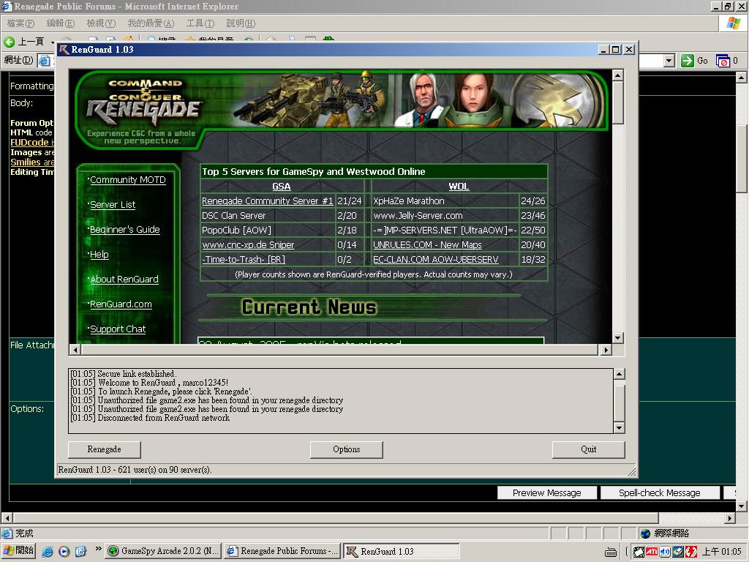Click the Windows Media Player quick launch icon

64,551
